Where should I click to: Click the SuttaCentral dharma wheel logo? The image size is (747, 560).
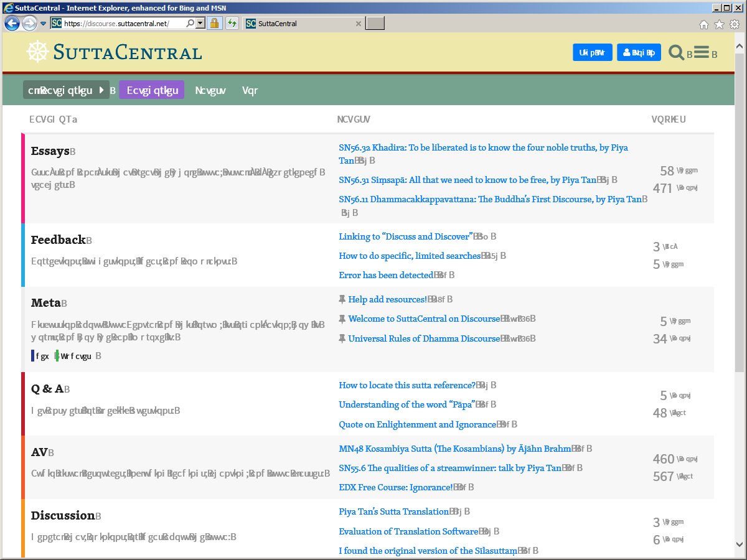tap(37, 52)
